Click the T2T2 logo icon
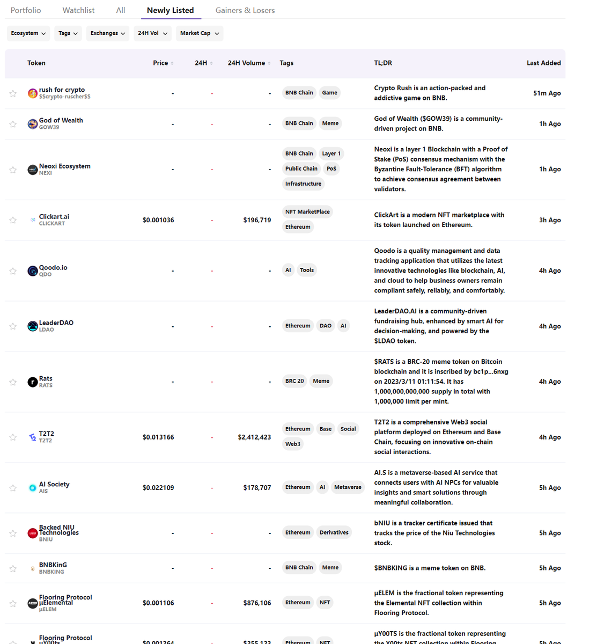 point(33,437)
